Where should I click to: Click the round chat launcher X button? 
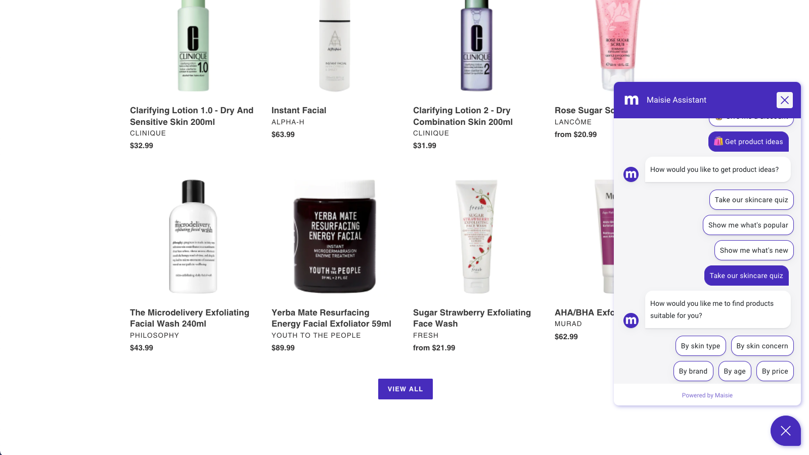[785, 431]
